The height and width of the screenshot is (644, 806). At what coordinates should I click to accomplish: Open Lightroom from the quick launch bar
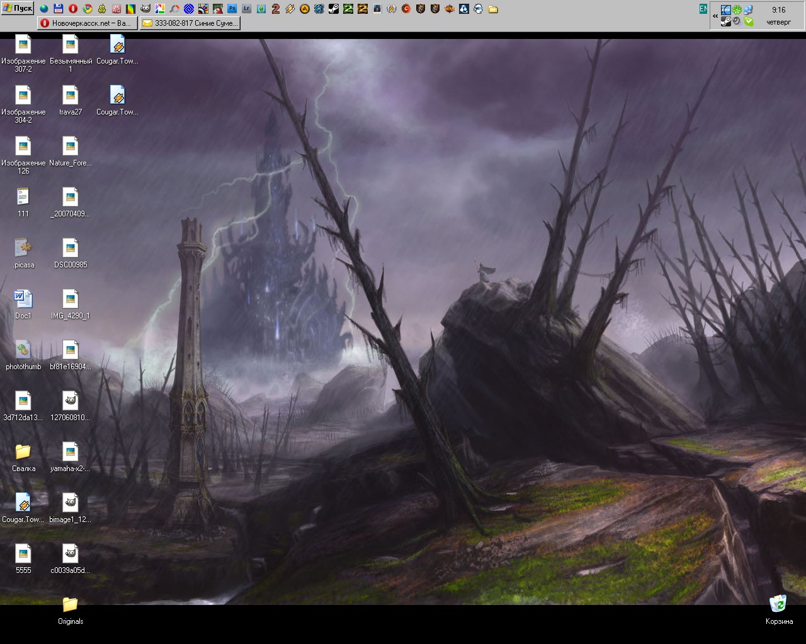(x=247, y=9)
